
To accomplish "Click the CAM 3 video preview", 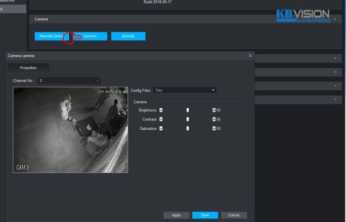I will [x=70, y=130].
